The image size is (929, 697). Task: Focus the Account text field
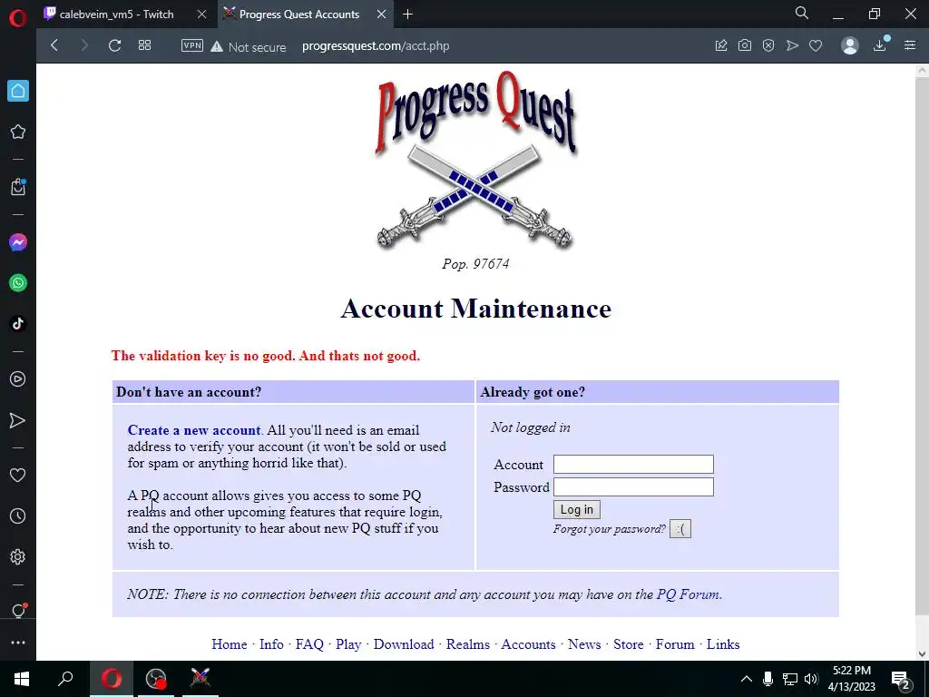tap(633, 464)
